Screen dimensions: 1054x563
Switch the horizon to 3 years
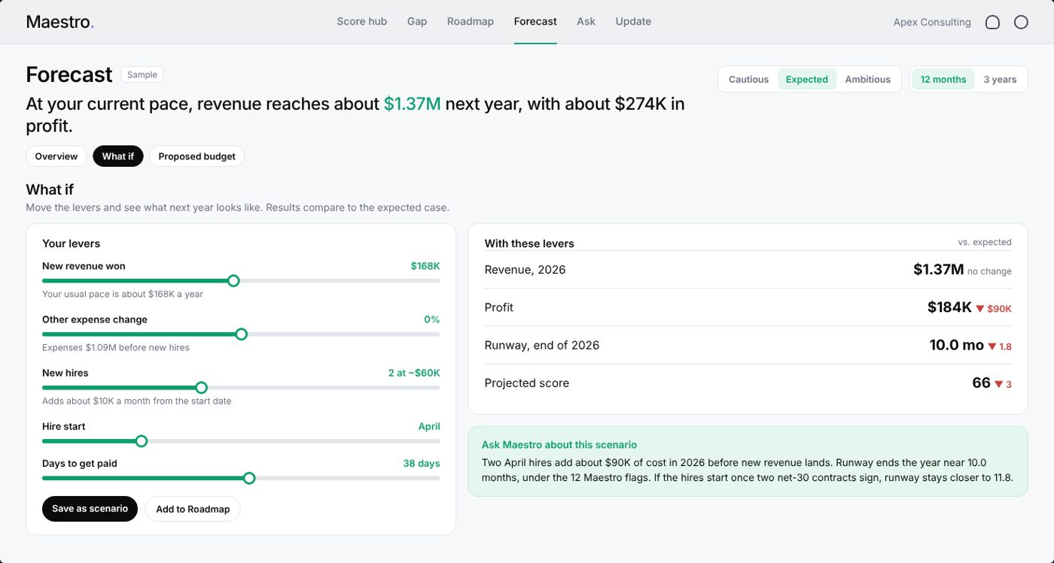pyautogui.click(x=1000, y=79)
